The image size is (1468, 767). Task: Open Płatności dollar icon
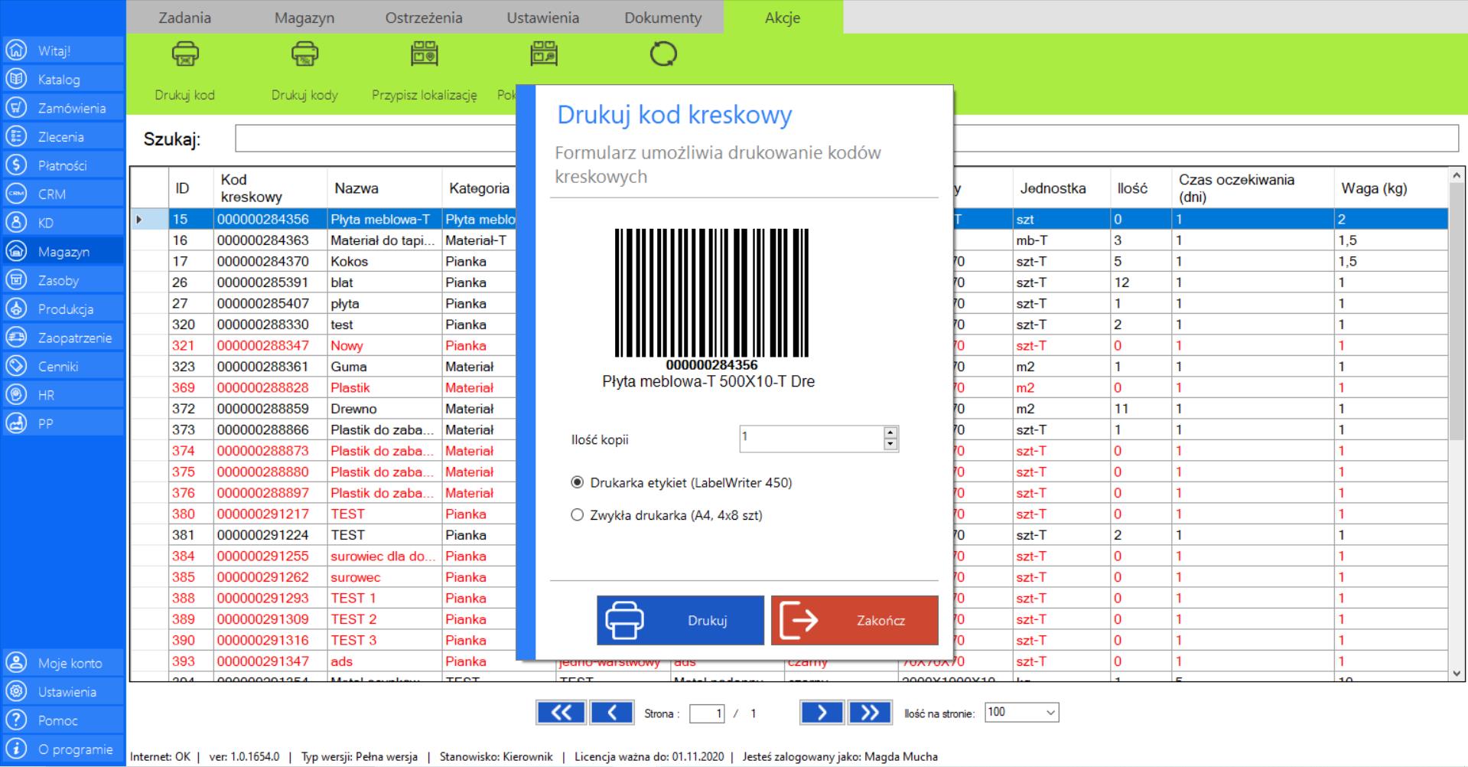[x=16, y=165]
